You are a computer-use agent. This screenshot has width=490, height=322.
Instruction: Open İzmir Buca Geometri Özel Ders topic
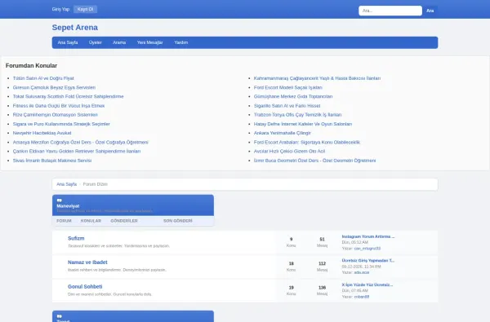coord(314,161)
